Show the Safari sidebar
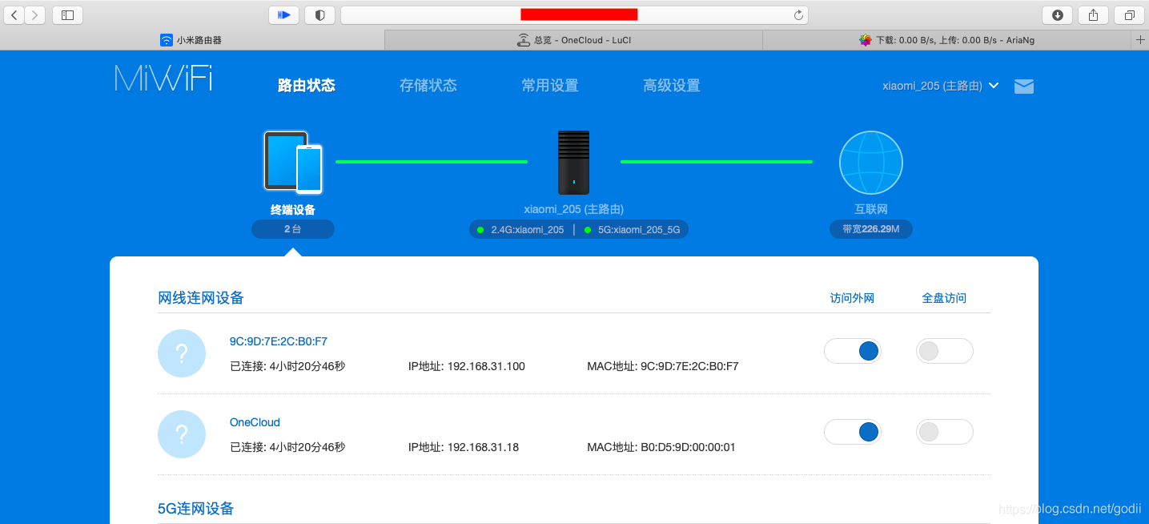1149x524 pixels. click(x=67, y=14)
